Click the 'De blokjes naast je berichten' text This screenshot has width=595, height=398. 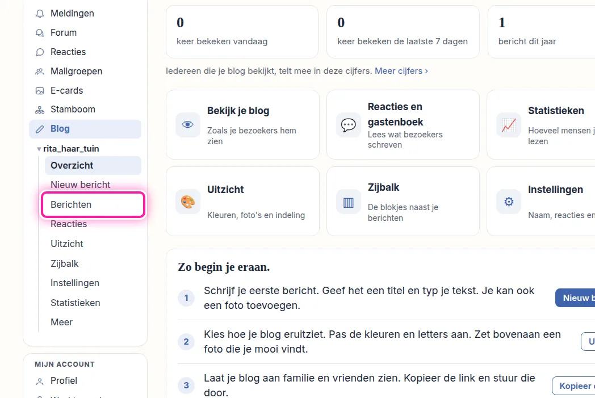point(403,212)
